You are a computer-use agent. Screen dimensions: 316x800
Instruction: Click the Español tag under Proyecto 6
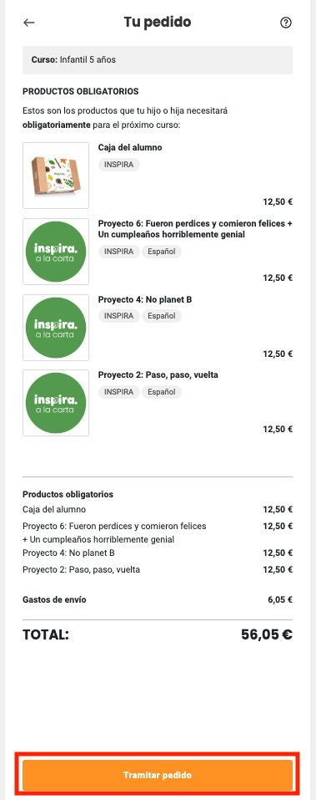pos(161,252)
